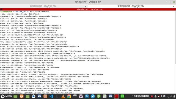
Task: Click the round white-and-blue taskbar icon
Action: point(34,96)
